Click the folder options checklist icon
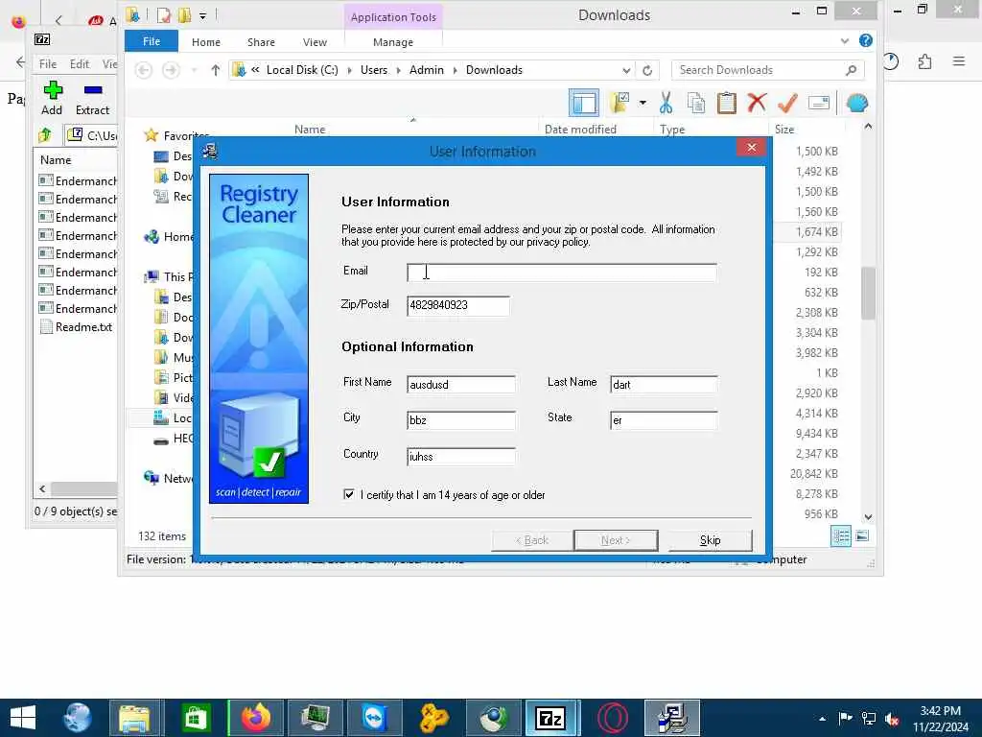Viewport: 982px width, 737px height. point(620,103)
